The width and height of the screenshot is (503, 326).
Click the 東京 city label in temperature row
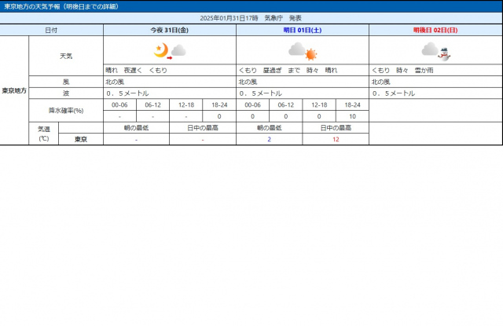(80, 139)
